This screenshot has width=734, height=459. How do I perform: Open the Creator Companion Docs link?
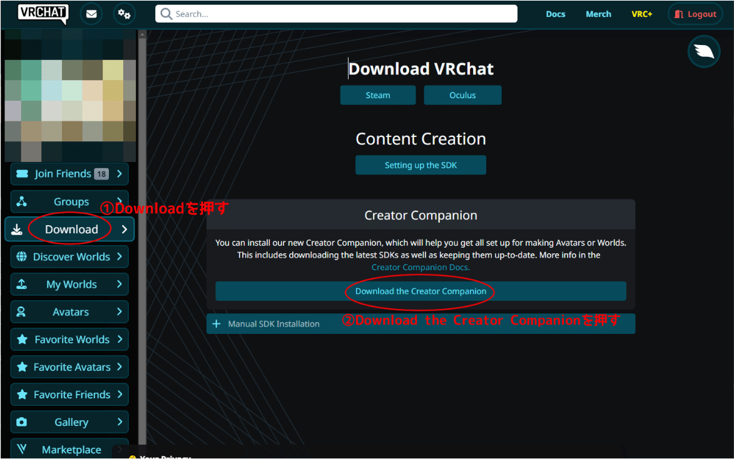pyautogui.click(x=421, y=267)
